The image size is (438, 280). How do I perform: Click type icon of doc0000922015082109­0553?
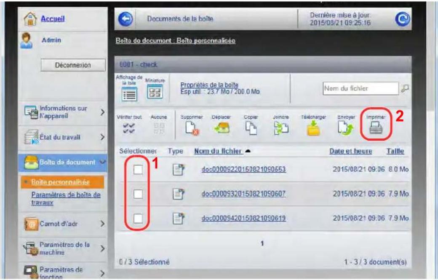(179, 169)
